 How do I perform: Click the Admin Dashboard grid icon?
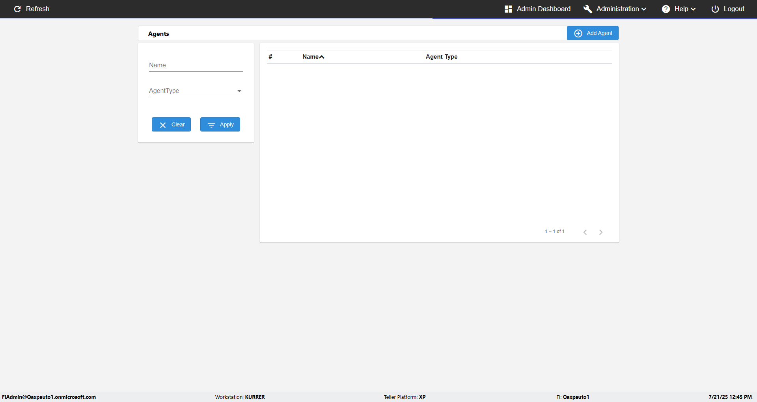[x=508, y=9]
